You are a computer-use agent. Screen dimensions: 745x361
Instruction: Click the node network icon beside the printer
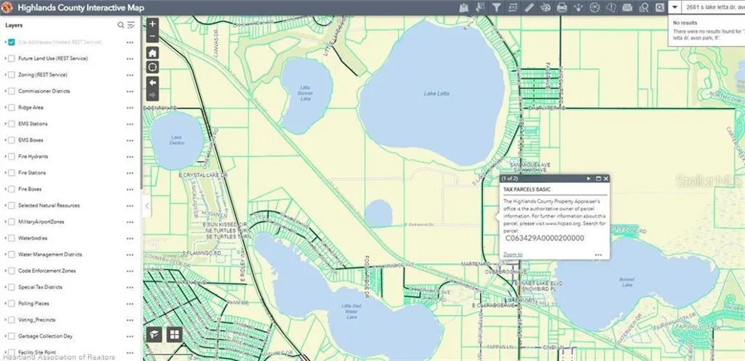click(578, 7)
